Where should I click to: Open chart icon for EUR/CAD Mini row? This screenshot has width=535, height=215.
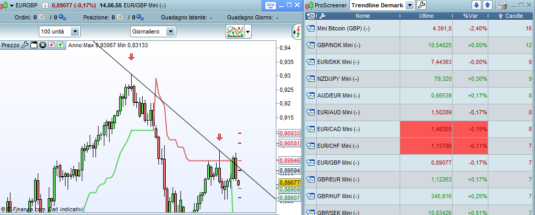311,129
